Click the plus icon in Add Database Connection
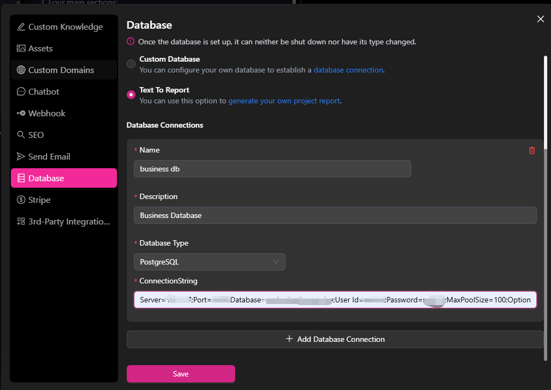The image size is (551, 390). [x=289, y=339]
